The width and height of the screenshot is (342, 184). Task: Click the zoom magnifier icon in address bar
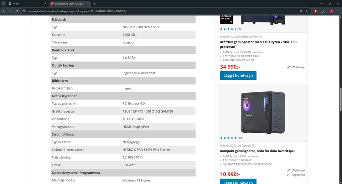pyautogui.click(x=301, y=11)
